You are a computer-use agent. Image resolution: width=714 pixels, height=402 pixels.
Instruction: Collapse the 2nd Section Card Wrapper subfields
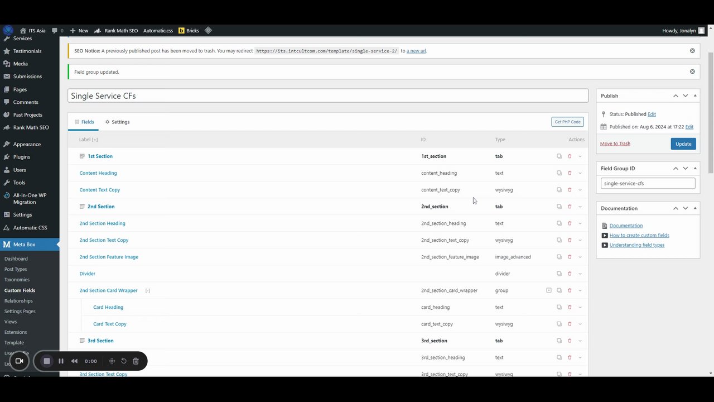point(147,290)
